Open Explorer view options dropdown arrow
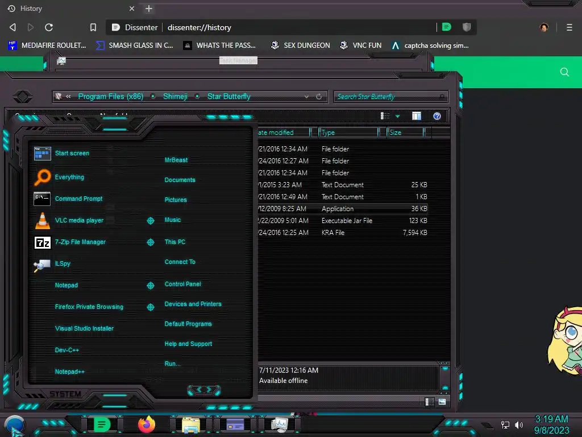 [397, 116]
